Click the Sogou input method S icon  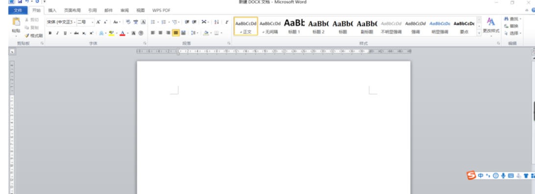(x=471, y=175)
